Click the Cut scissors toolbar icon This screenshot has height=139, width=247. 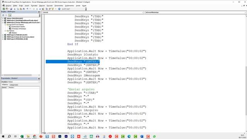tap(15, 9)
